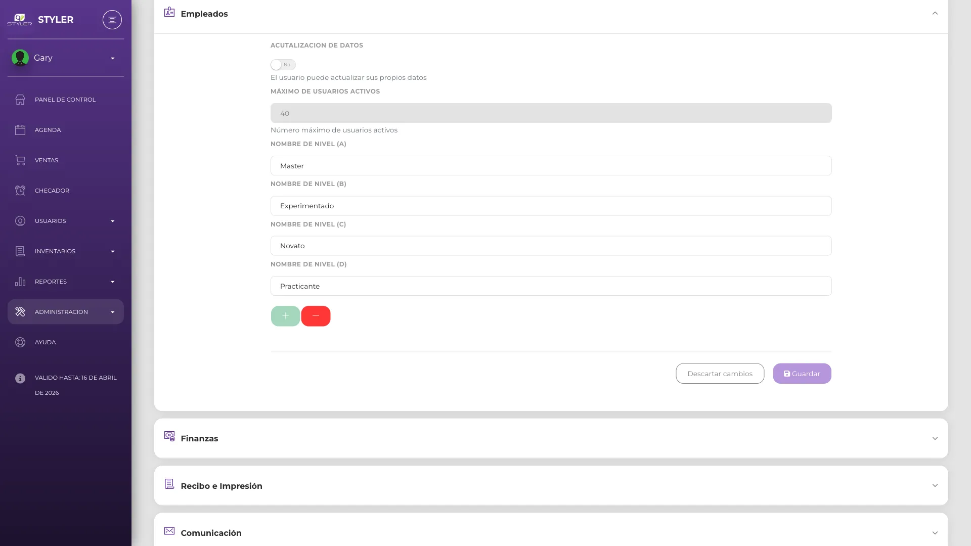Expand the Usuarios submenu arrow
Screen dimensions: 971x546
113,221
